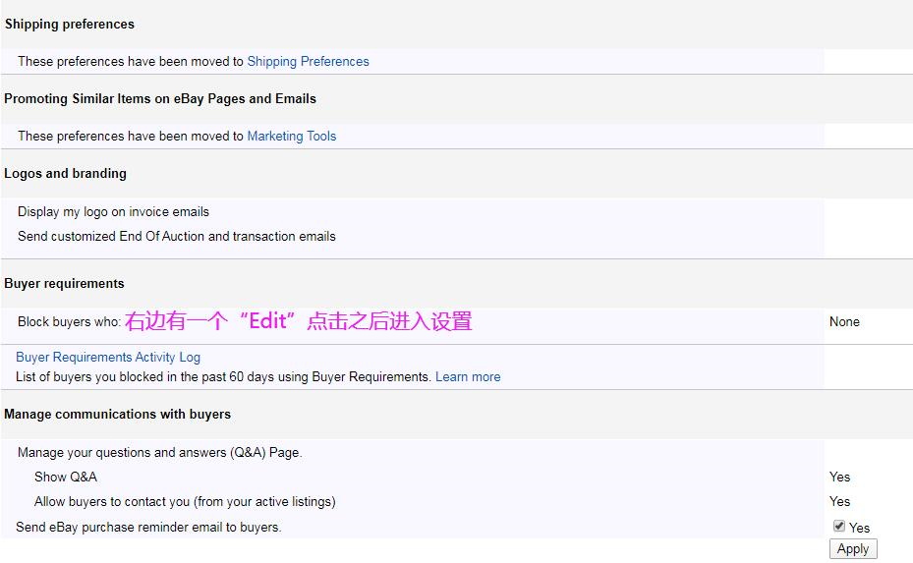The image size is (913, 563).
Task: Click the magenta Edit annotation text
Action: click(299, 321)
